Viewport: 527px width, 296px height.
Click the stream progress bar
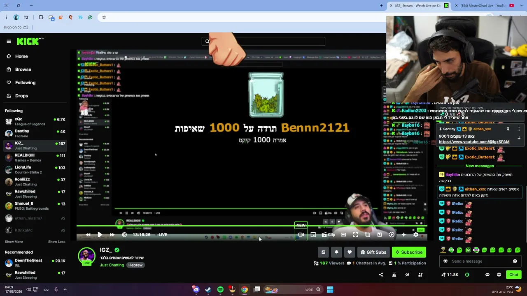[252, 226]
